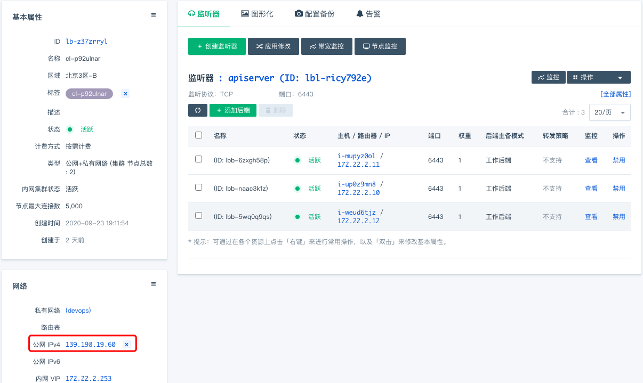Click the refresh backends icon button
Image resolution: width=643 pixels, height=383 pixels.
click(198, 110)
